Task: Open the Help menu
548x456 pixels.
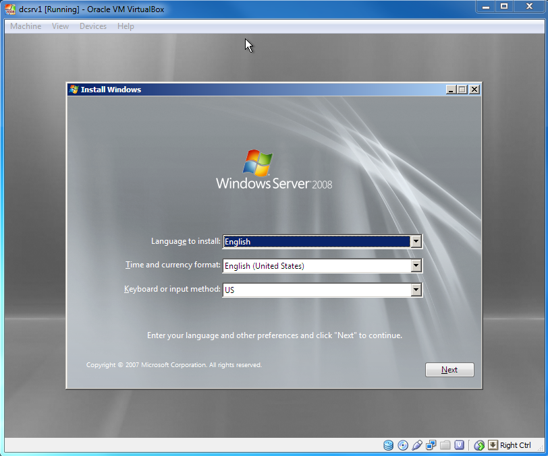Action: (126, 26)
